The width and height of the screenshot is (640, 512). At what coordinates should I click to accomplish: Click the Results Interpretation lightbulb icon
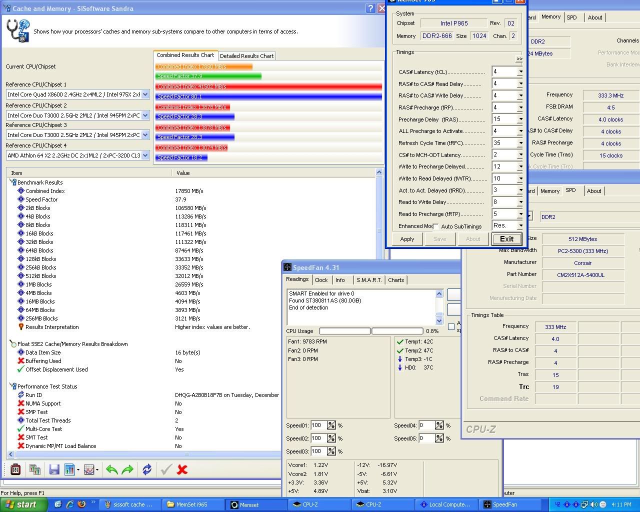pyautogui.click(x=21, y=326)
